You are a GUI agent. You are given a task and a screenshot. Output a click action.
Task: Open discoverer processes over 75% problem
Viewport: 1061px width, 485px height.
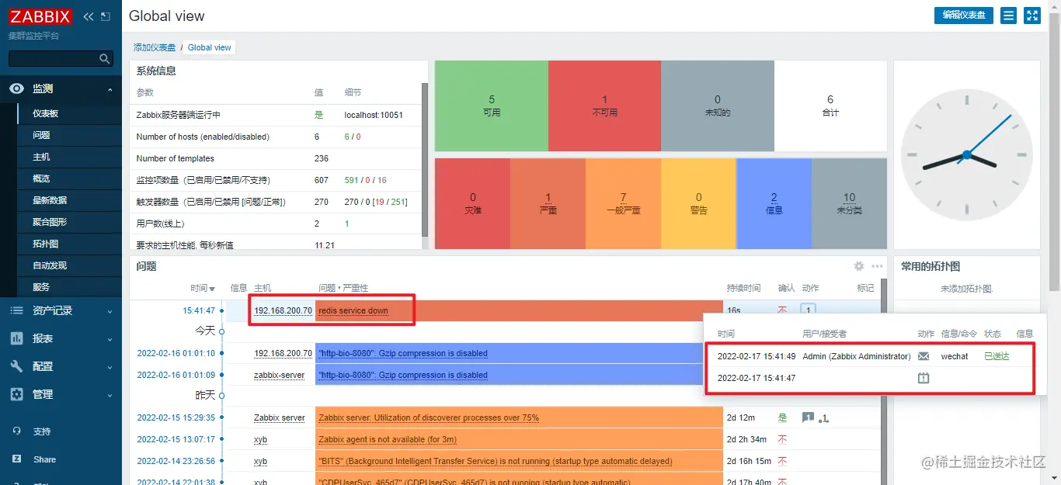(x=429, y=417)
